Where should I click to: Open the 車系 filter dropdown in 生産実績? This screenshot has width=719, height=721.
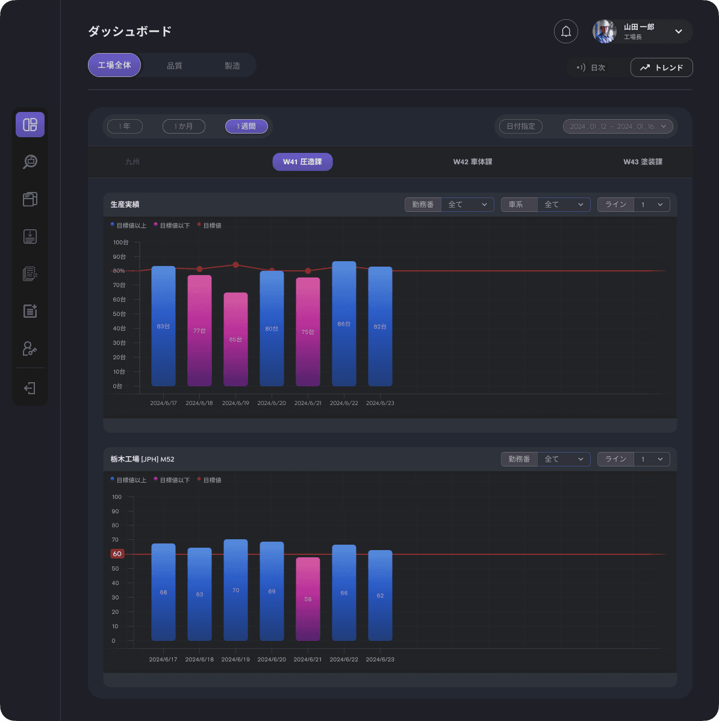tap(564, 204)
